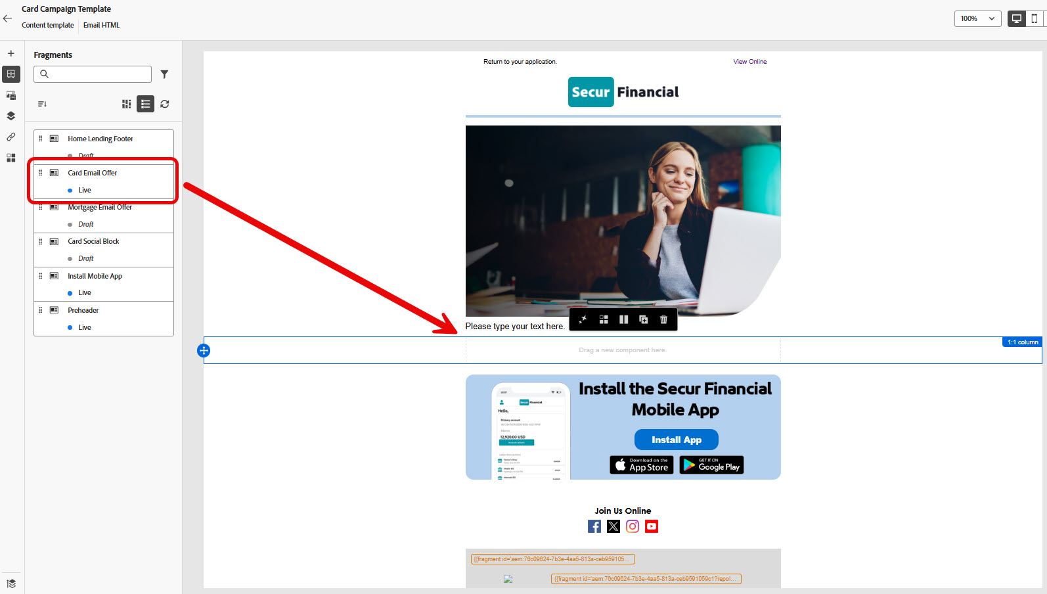Open the add components plus icon
This screenshot has width=1047, height=594.
point(11,53)
